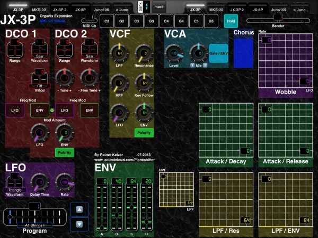The height and width of the screenshot is (238, 318).
Task: Toggle DCO 1 Freq Mod ENV
Action: pyautogui.click(x=40, y=111)
